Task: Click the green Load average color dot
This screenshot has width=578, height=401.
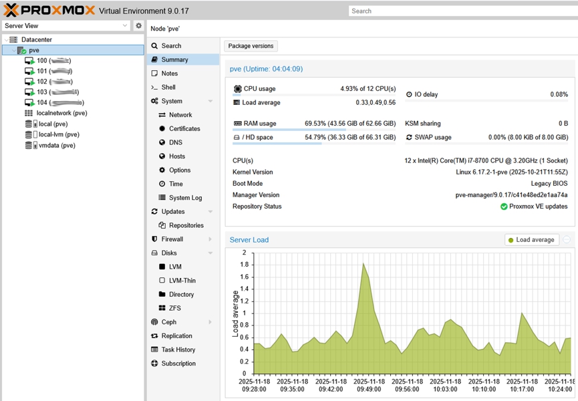Action: point(511,240)
